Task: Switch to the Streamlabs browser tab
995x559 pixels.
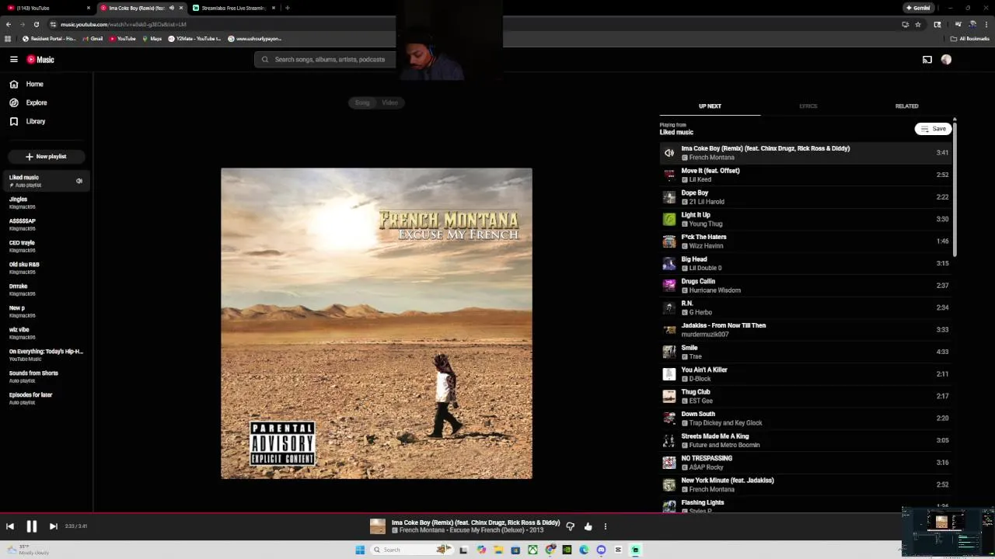Action: pyautogui.click(x=233, y=8)
